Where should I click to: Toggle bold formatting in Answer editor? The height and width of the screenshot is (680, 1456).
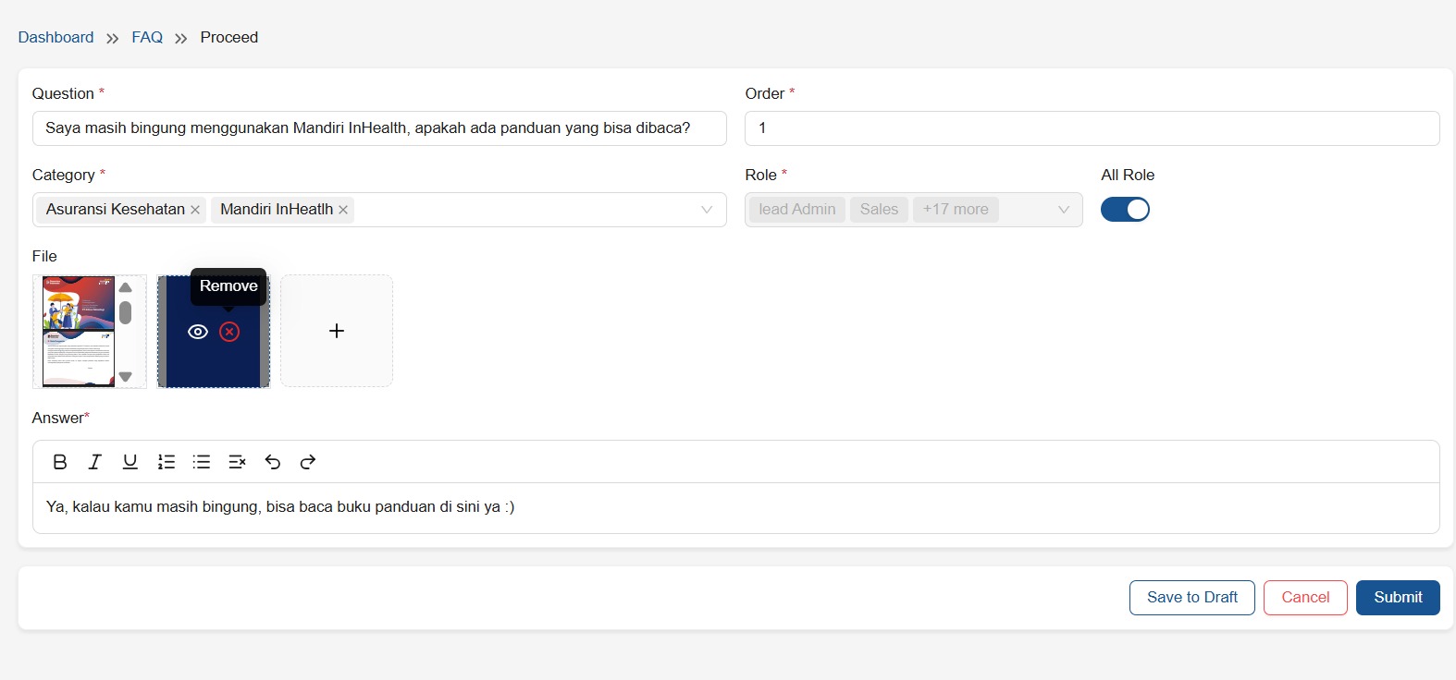(60, 462)
